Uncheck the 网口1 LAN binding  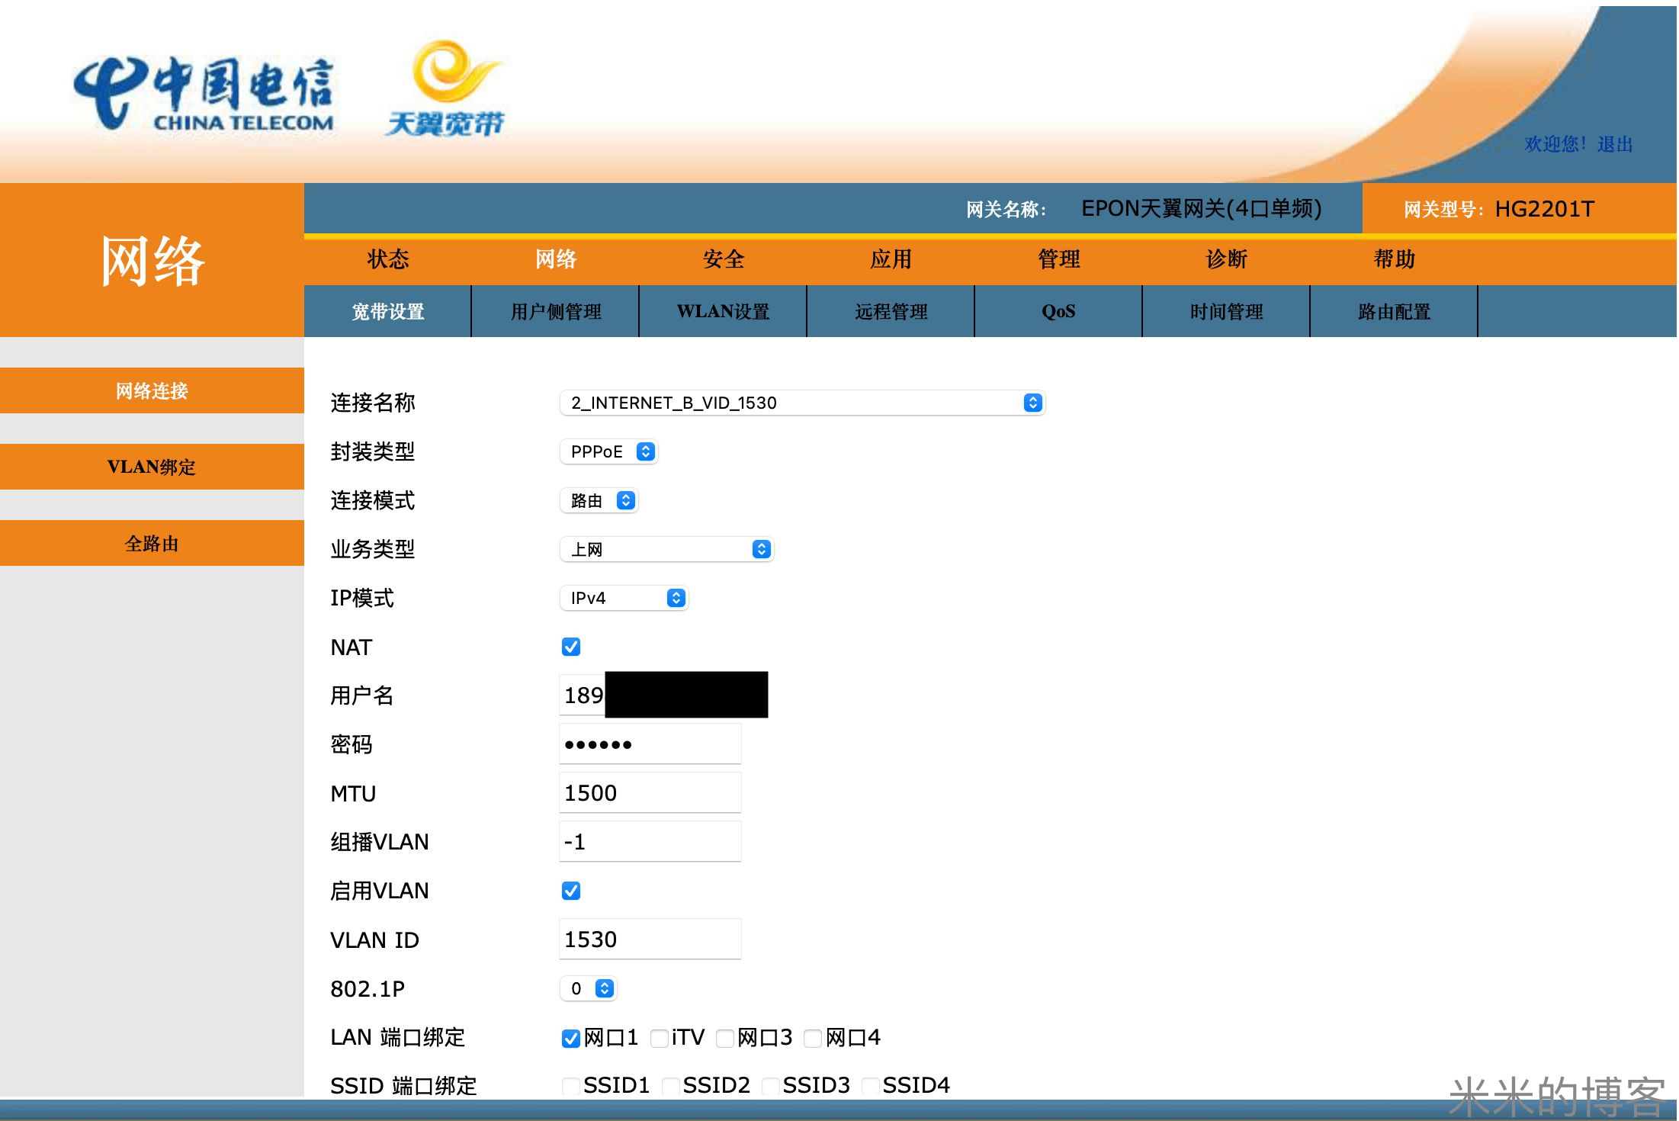pos(570,1038)
